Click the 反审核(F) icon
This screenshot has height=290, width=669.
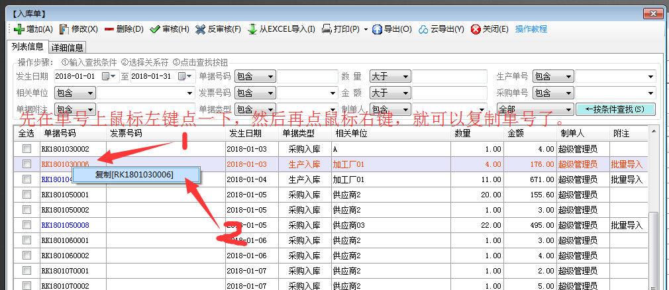coord(201,29)
